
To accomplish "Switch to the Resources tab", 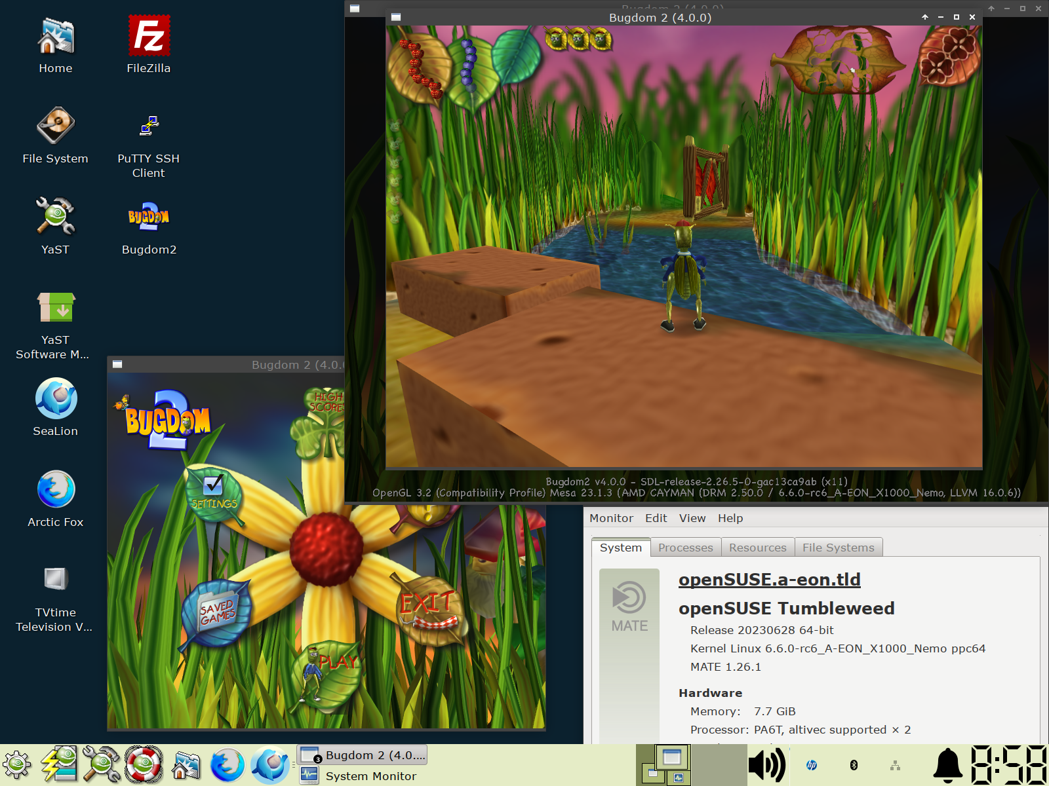I will (x=758, y=548).
